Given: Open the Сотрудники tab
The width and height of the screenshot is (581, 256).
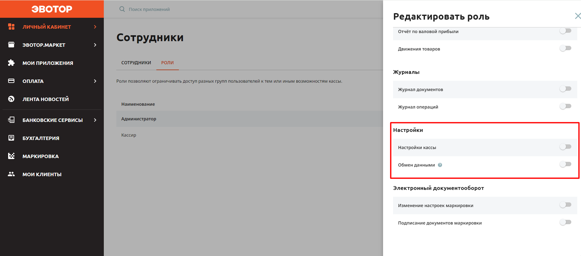Looking at the screenshot, I should (x=136, y=63).
